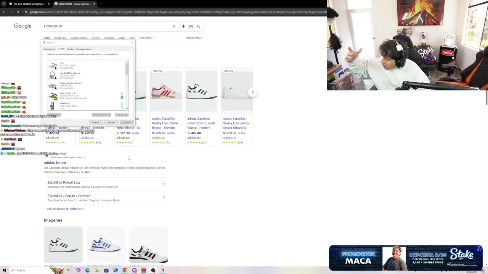Screen dimensions: 488x274
Task: Click the page vertical scrollbar thumb
Action: [486, 98]
